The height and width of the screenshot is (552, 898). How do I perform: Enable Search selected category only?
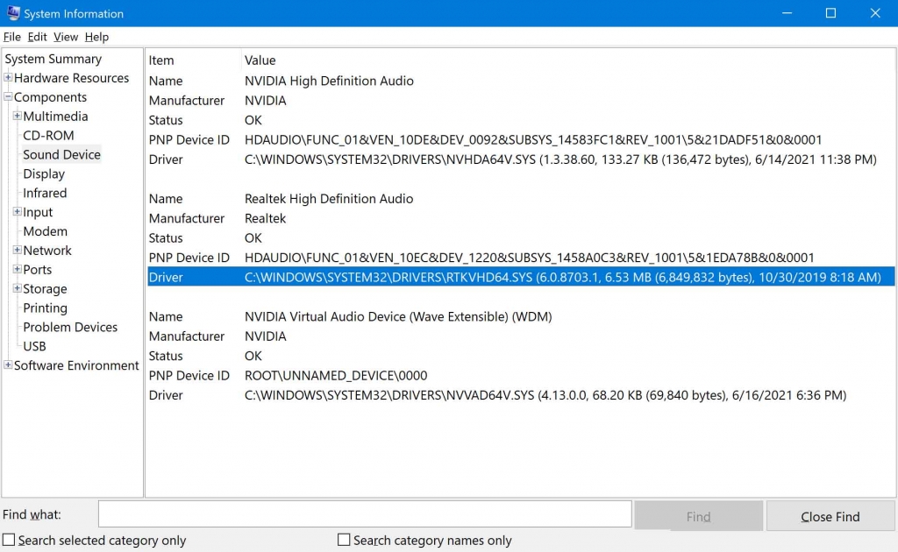pyautogui.click(x=9, y=541)
